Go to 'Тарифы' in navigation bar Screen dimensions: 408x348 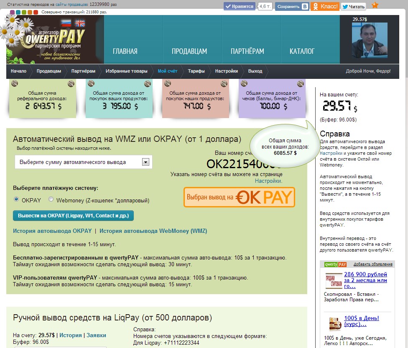pyautogui.click(x=196, y=71)
